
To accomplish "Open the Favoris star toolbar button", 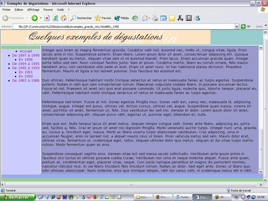I will (103, 18).
